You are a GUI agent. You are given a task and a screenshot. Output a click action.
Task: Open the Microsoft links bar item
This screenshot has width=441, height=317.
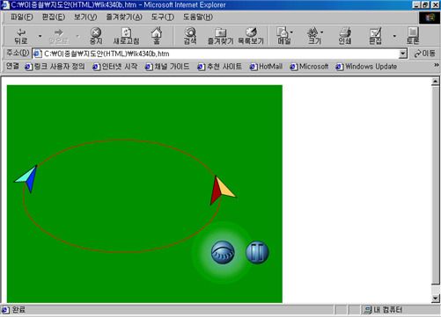tap(309, 67)
